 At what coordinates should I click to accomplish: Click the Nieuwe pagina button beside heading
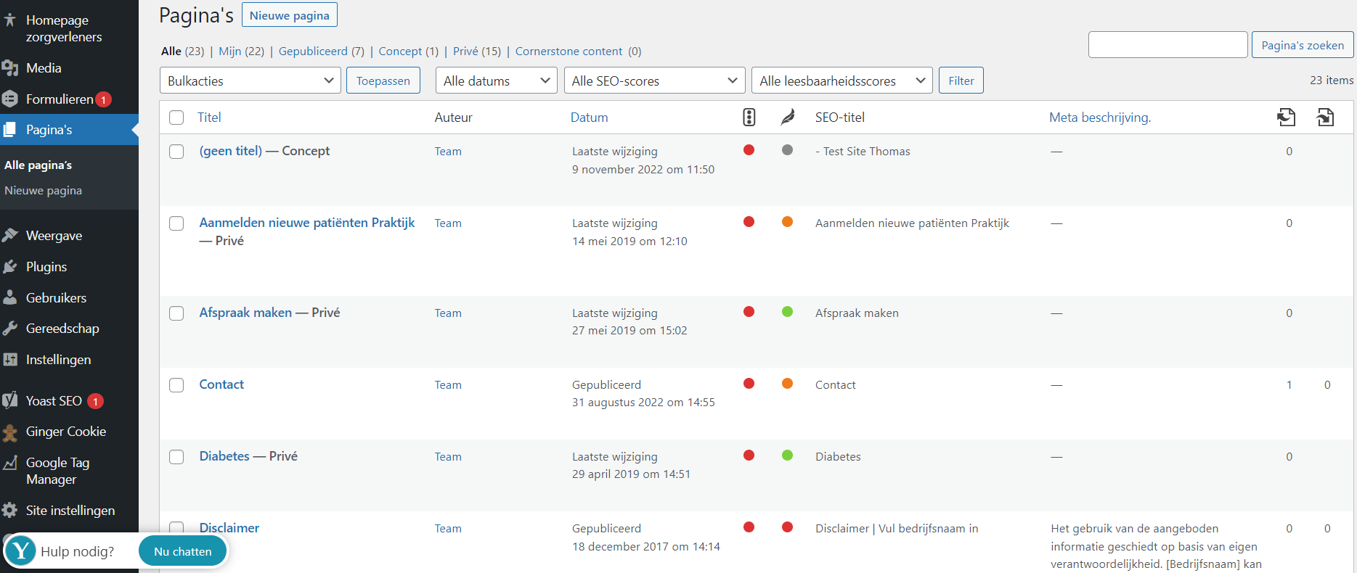tap(290, 15)
